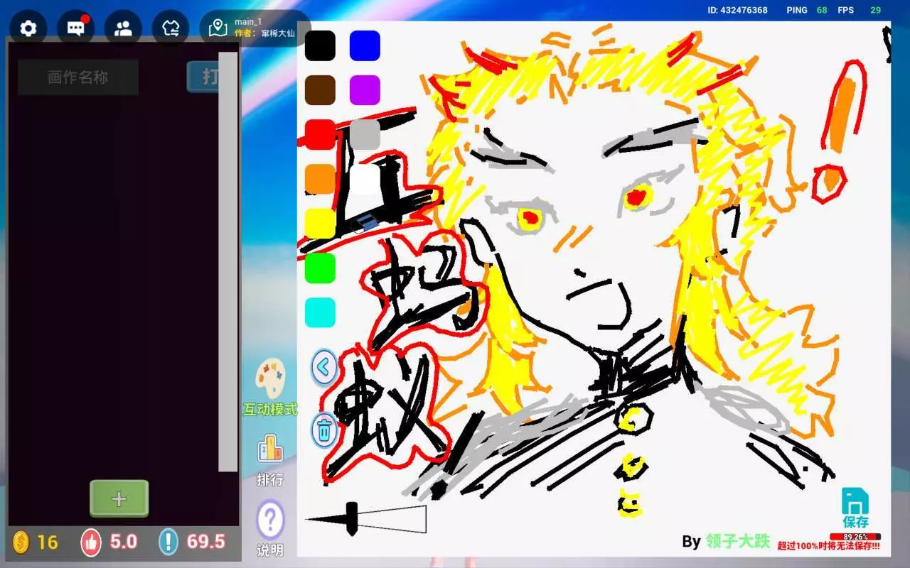Viewport: 910px width, 568px height.
Task: Select the yellow color swatch
Action: pos(320,224)
